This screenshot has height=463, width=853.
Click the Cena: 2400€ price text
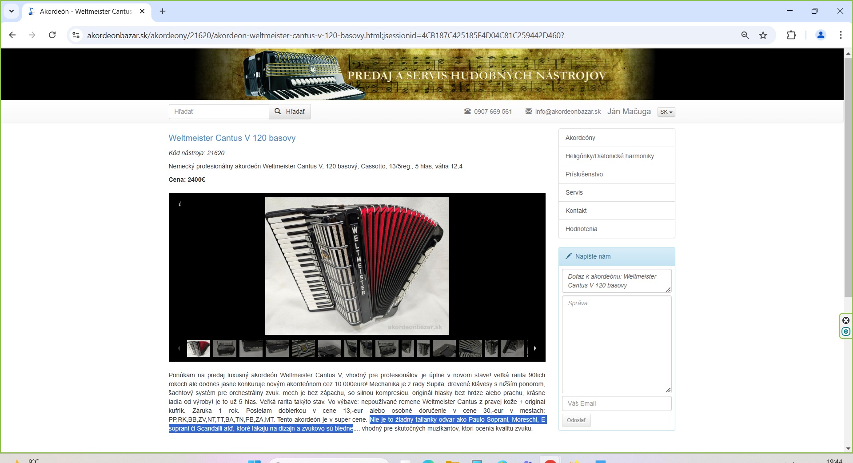tap(187, 180)
